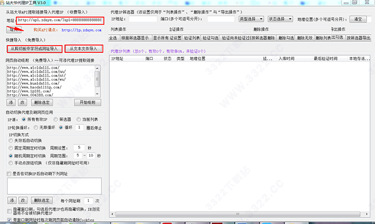
Task: Click 开始吸附 button
Action: pos(88,102)
